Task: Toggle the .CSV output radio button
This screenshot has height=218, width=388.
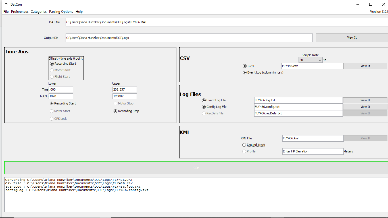Action: coord(245,66)
